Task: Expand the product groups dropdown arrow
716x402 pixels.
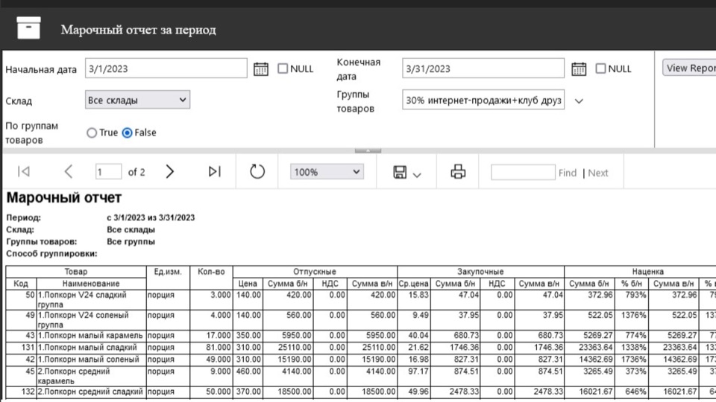Action: pyautogui.click(x=578, y=100)
